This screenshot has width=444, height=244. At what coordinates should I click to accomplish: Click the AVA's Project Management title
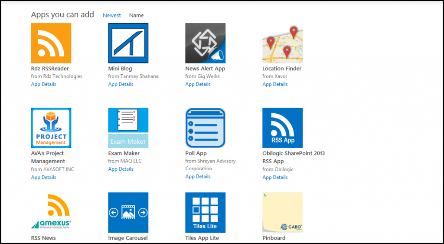click(x=48, y=157)
